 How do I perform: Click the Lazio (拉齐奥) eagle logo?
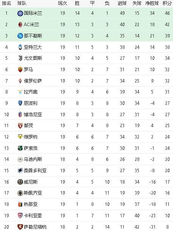click(x=20, y=92)
